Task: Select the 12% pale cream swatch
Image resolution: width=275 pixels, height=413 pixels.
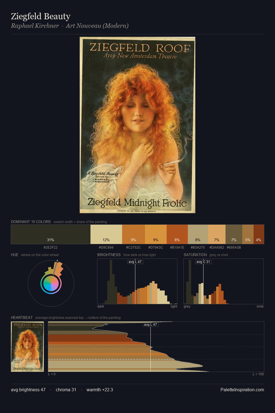Action: click(106, 234)
